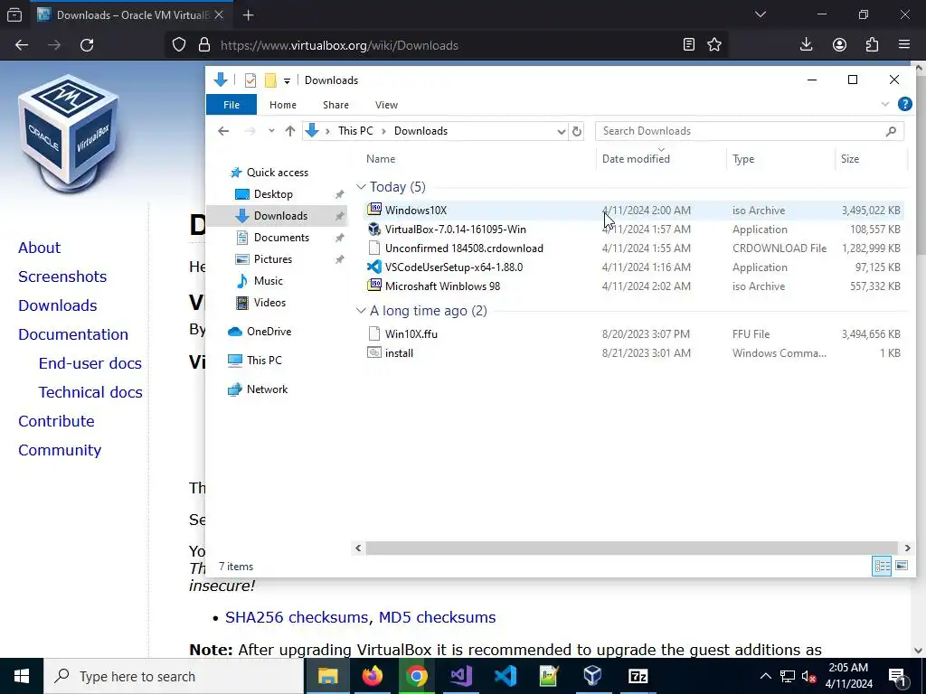
Task: Open OneDrive in navigation pane
Action: click(x=269, y=331)
